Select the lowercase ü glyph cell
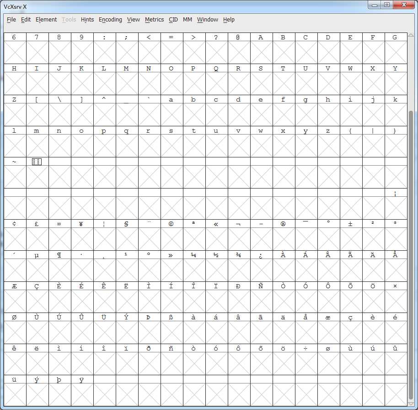The height and width of the screenshot is (410, 418). click(x=15, y=391)
